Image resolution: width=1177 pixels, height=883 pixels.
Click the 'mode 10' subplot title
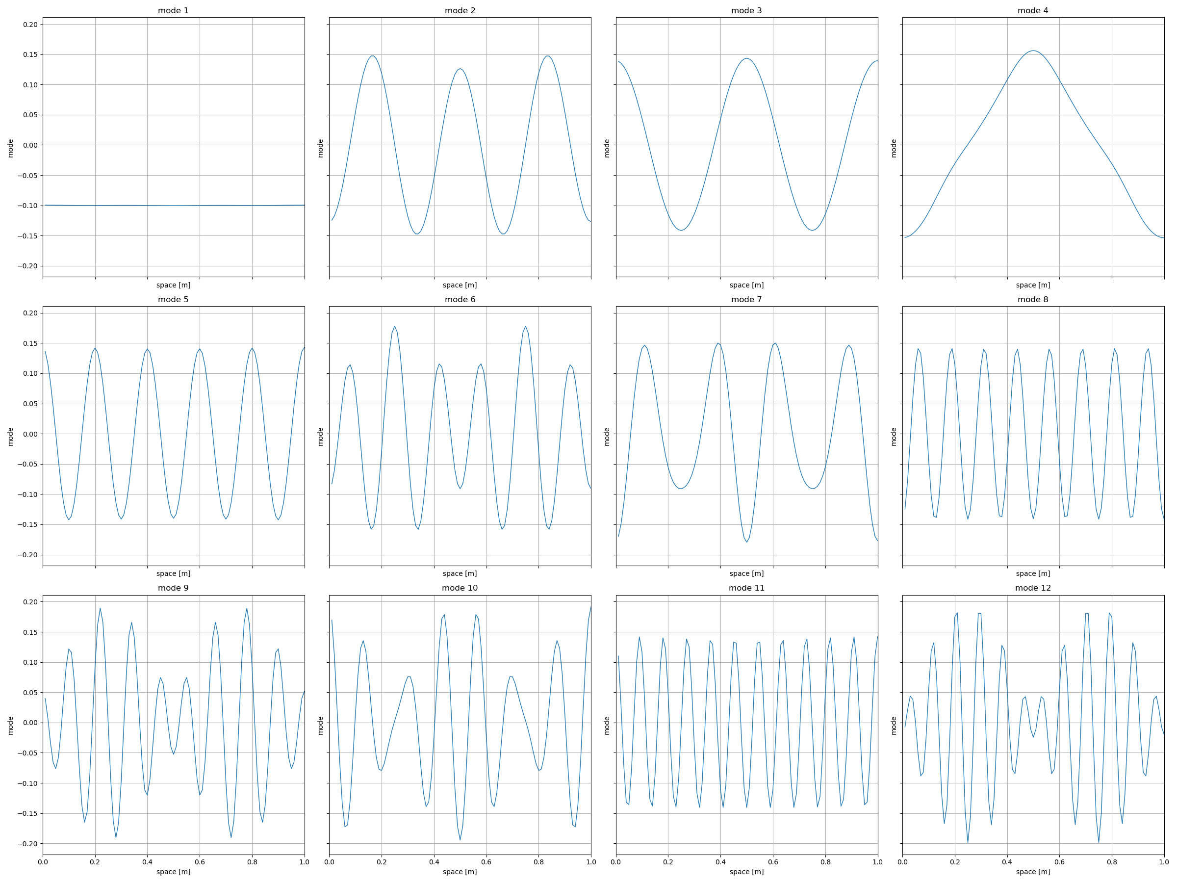tap(460, 588)
